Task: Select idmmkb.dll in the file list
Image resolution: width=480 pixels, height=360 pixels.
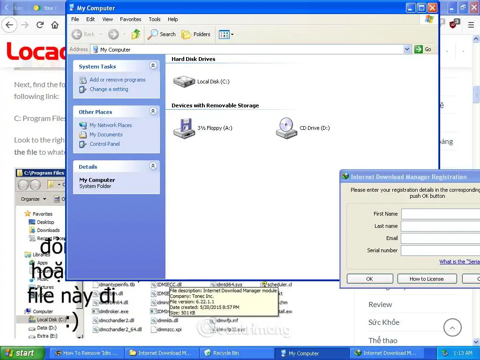Action: (165, 321)
